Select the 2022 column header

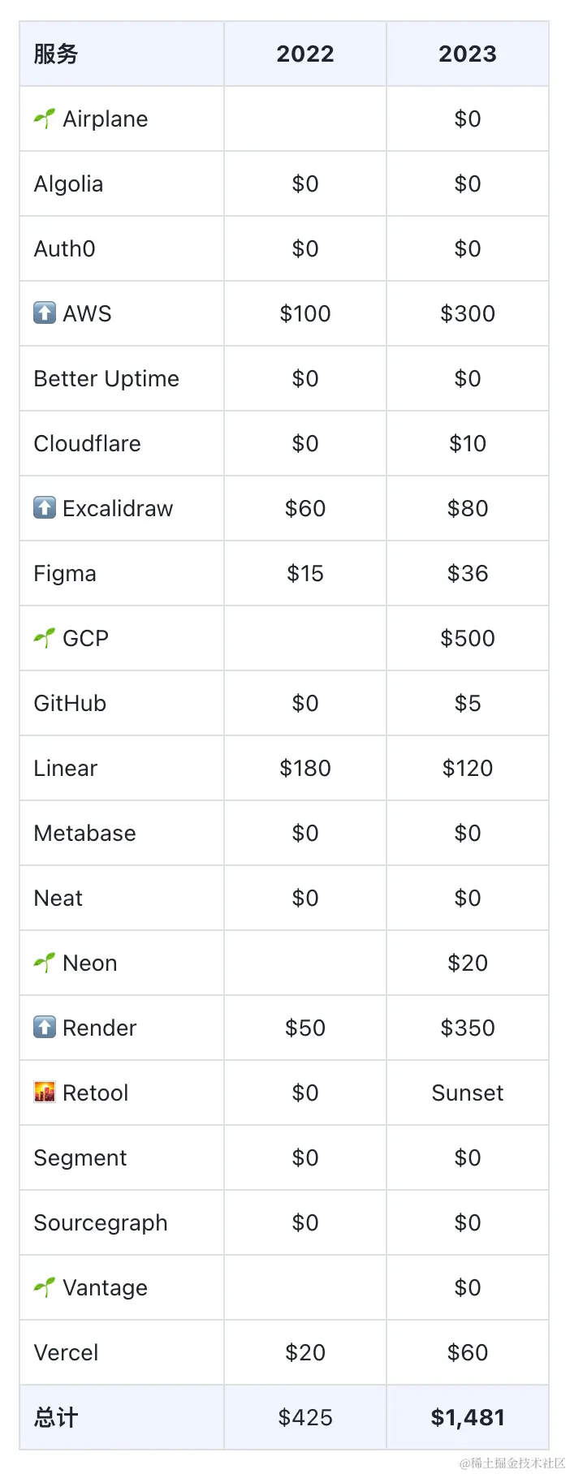point(305,54)
